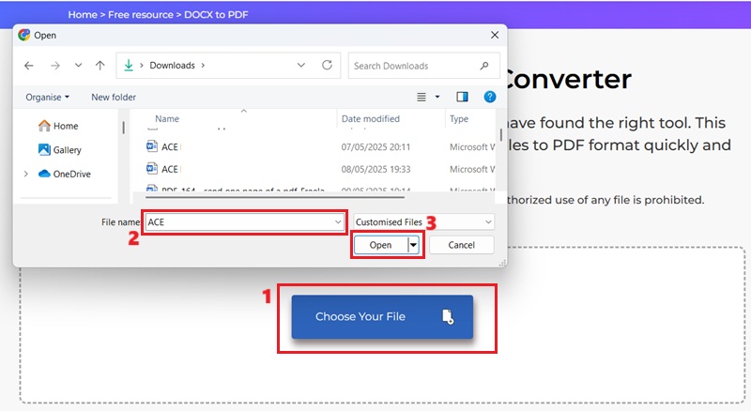Click the vertical scrollbar in file list
751x411 pixels.
[x=501, y=134]
